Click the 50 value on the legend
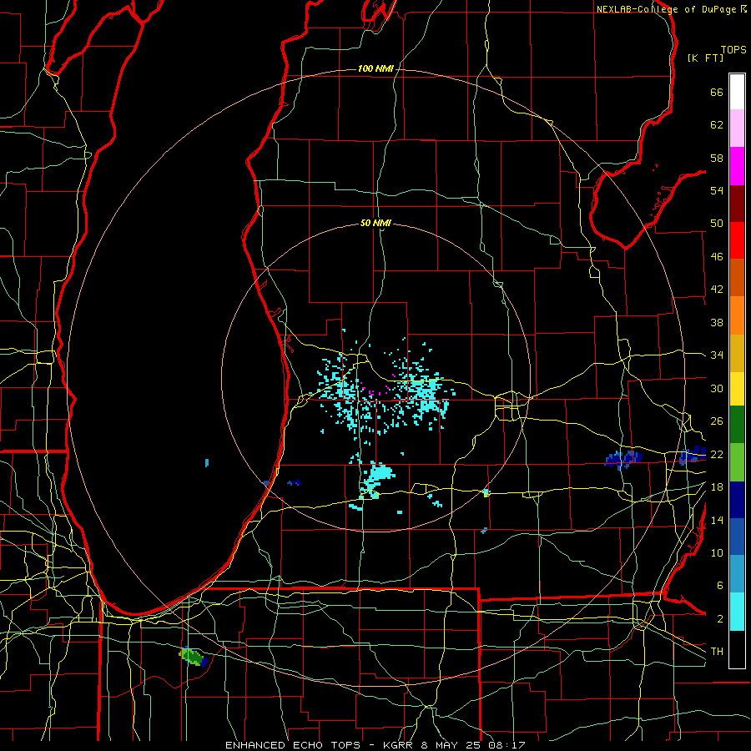 [717, 224]
